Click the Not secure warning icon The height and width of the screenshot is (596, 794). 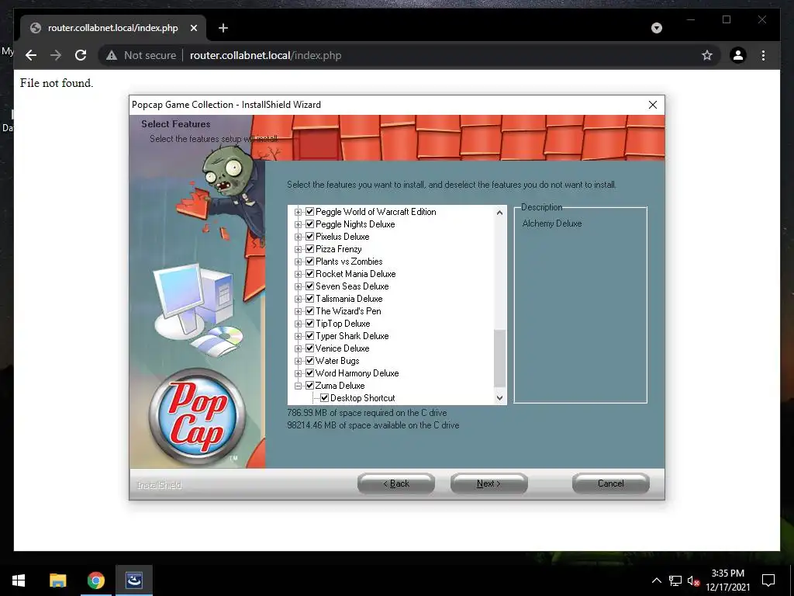coord(112,56)
